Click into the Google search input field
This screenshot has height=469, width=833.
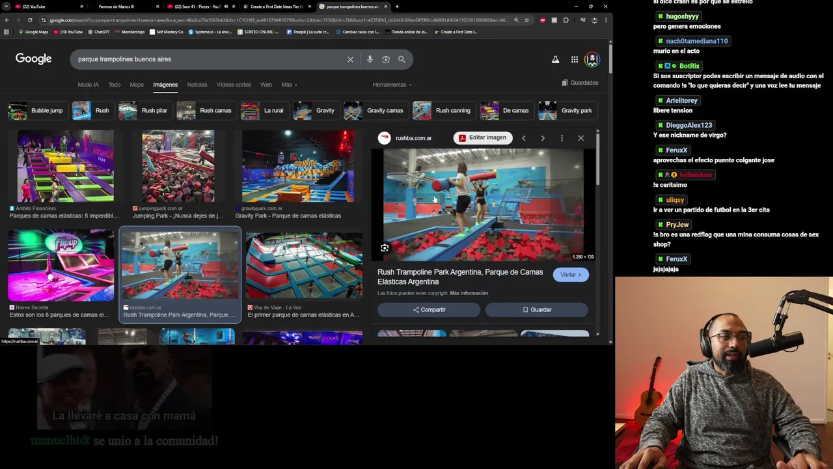[x=208, y=59]
